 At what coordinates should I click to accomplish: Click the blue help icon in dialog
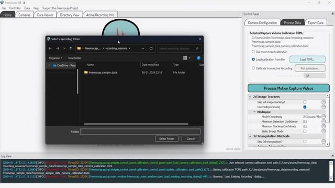pos(198,58)
